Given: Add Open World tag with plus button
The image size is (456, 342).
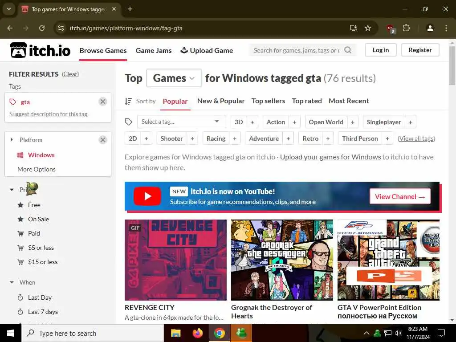Looking at the screenshot, I should pyautogui.click(x=353, y=122).
